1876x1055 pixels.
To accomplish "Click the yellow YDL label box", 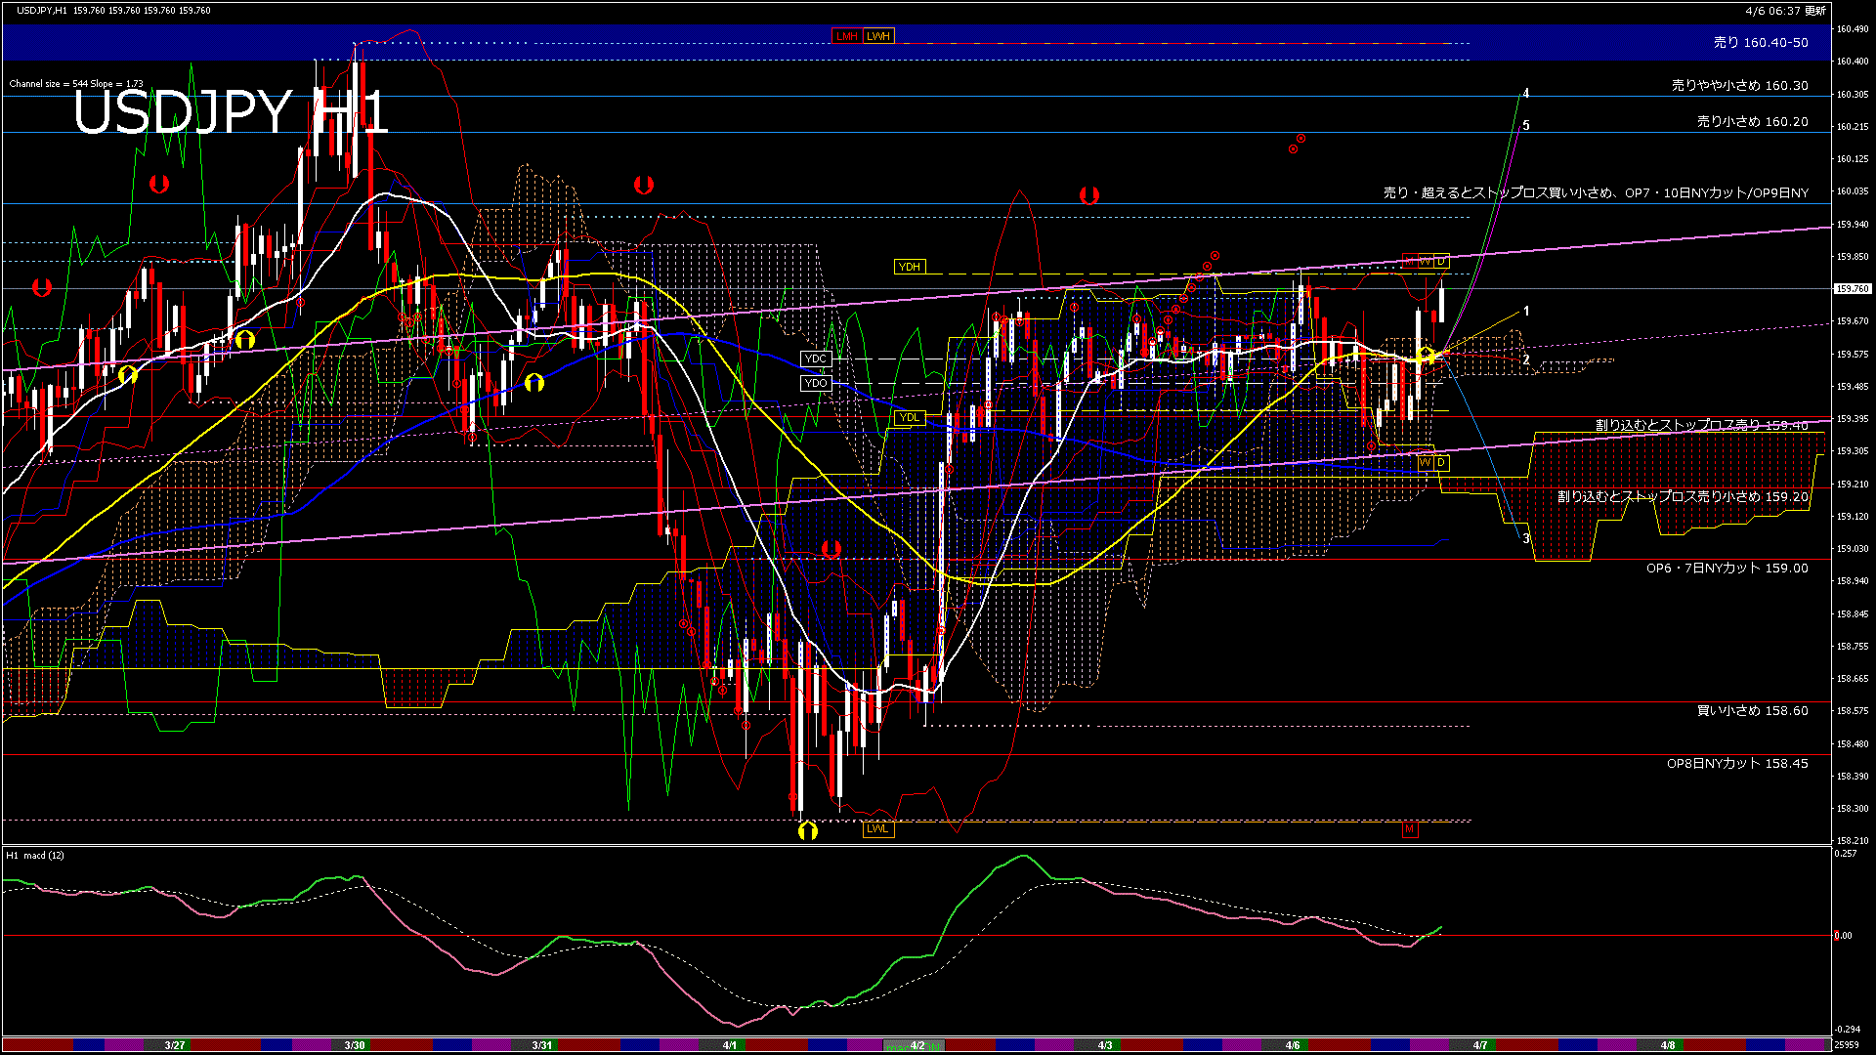I will (x=912, y=418).
